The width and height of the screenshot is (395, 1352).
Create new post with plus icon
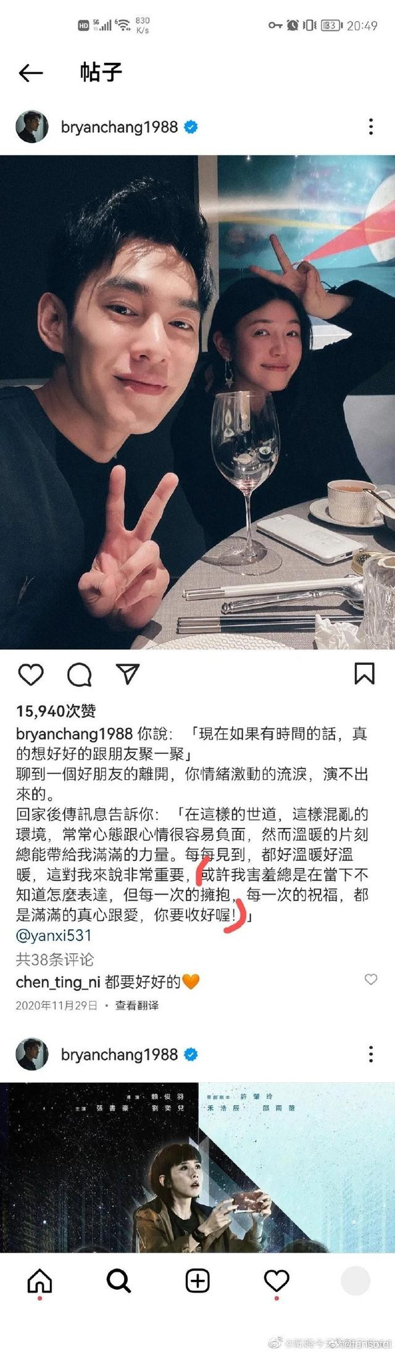197,1281
